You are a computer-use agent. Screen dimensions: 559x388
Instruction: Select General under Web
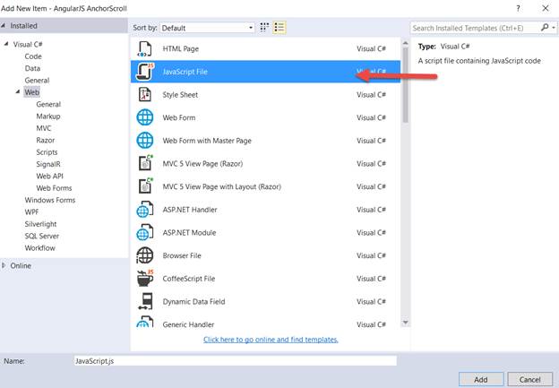pyautogui.click(x=48, y=104)
